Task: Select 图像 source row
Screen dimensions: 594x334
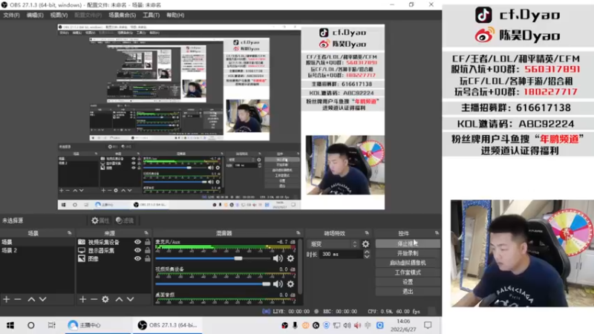Action: pos(114,258)
